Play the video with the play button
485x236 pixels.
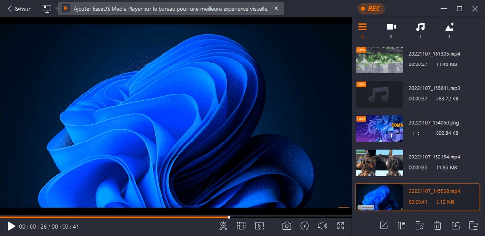(11, 226)
